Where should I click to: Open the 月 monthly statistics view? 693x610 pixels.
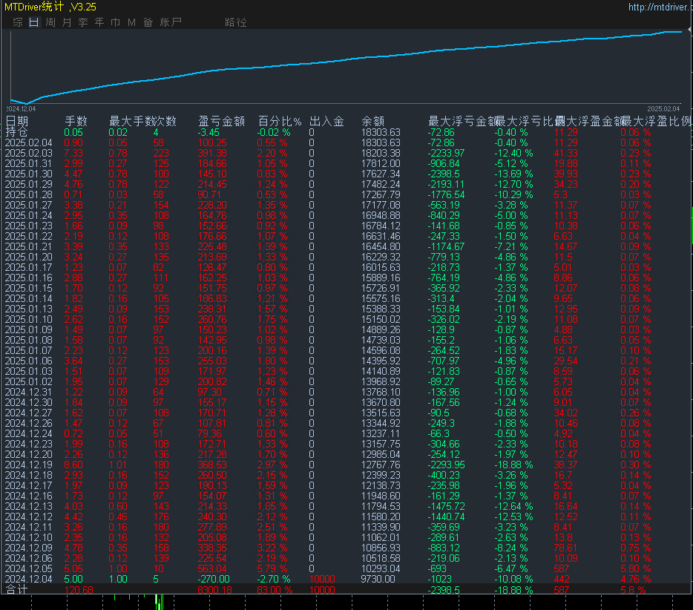tap(65, 22)
